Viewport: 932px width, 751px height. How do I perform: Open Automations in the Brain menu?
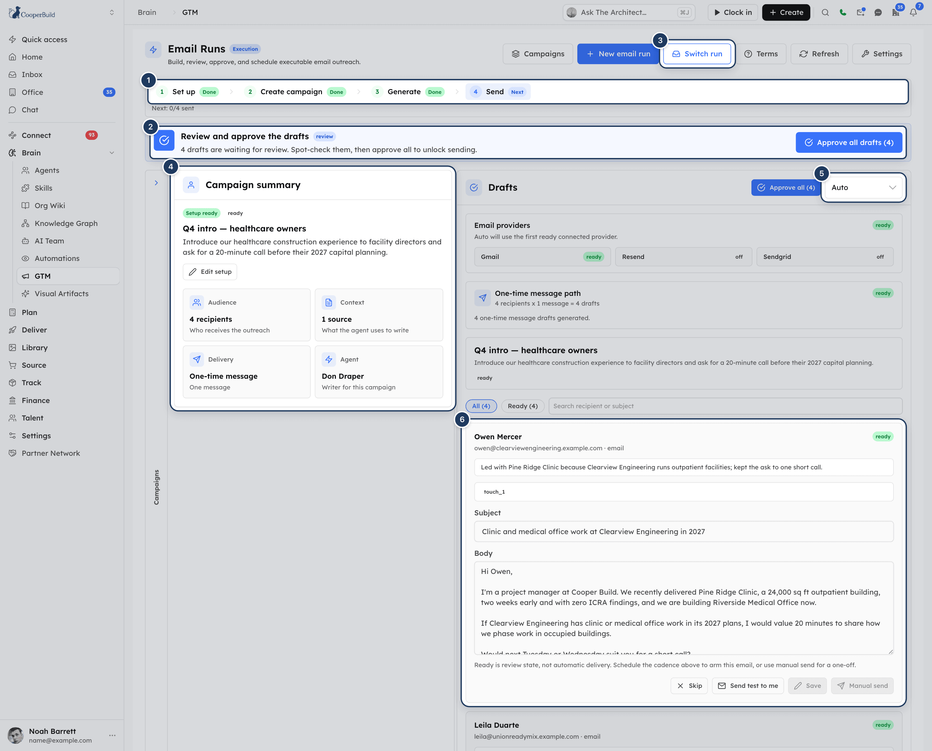tap(57, 258)
